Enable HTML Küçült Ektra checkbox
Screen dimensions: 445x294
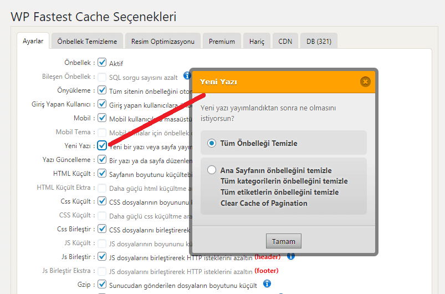point(102,187)
